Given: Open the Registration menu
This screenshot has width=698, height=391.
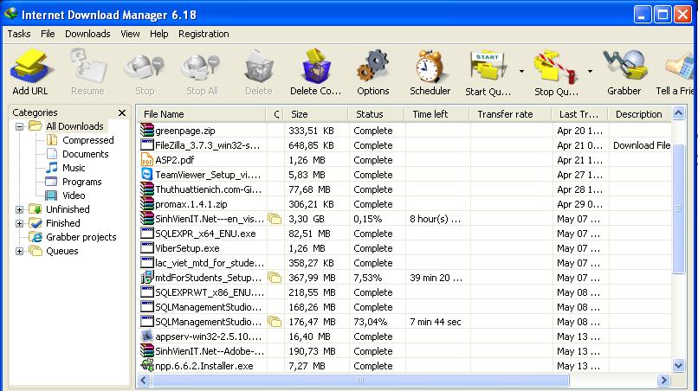Looking at the screenshot, I should tap(204, 34).
